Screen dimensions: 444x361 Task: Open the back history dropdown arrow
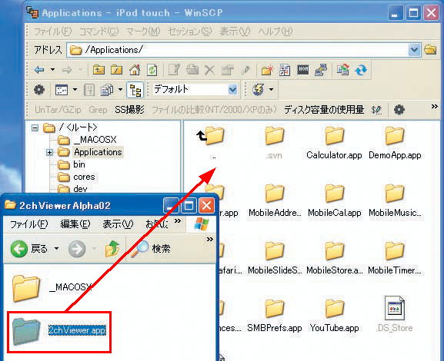(x=52, y=70)
